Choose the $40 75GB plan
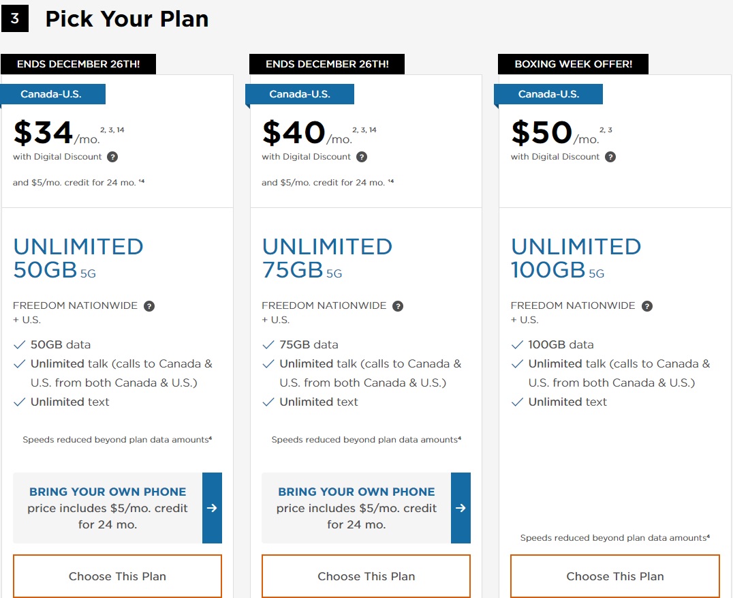This screenshot has height=598, width=733. tap(366, 576)
